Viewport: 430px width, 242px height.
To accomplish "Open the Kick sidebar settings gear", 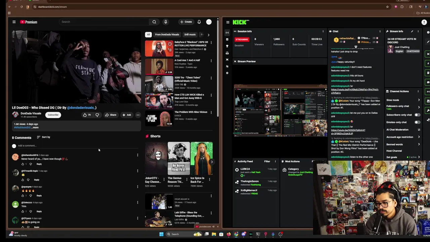I will [x=227, y=73].
